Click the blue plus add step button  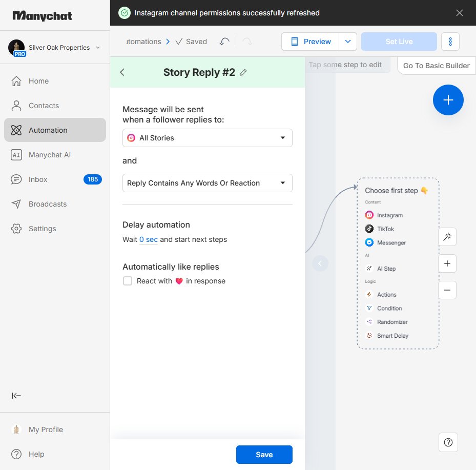pyautogui.click(x=448, y=100)
